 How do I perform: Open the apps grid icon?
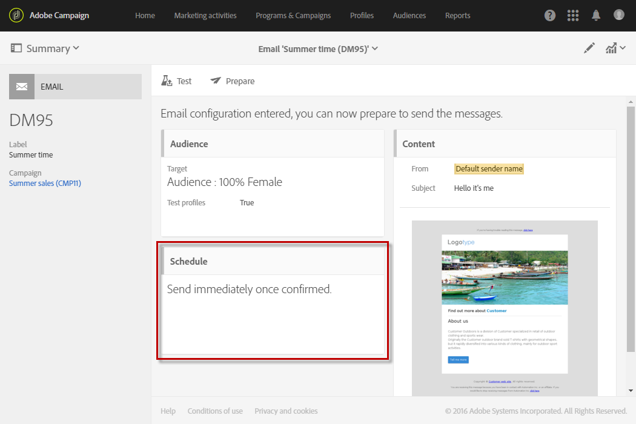(x=573, y=15)
